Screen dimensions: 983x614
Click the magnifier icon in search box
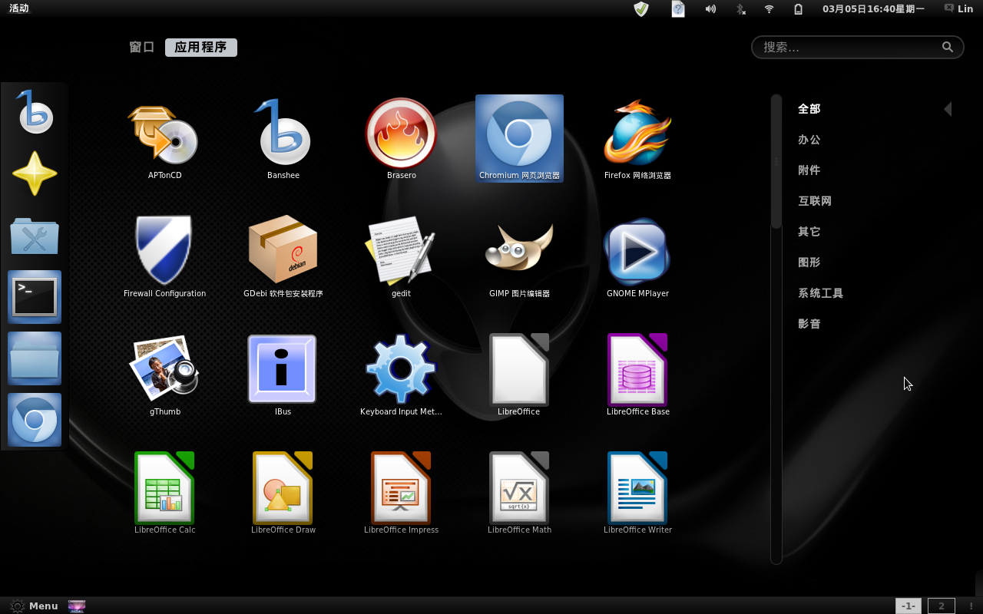948,47
